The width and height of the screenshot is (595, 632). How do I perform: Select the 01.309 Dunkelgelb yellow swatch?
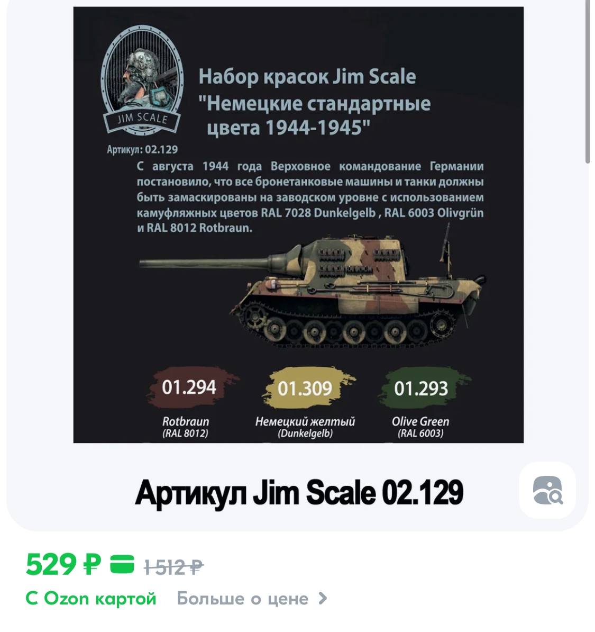[x=307, y=388]
